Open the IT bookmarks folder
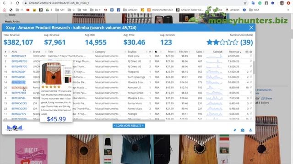This screenshot has width=293, height=164. [x=19, y=10]
